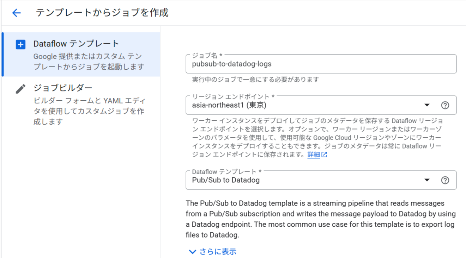Click the back arrow icon
This screenshot has height=258, width=466.
(17, 13)
